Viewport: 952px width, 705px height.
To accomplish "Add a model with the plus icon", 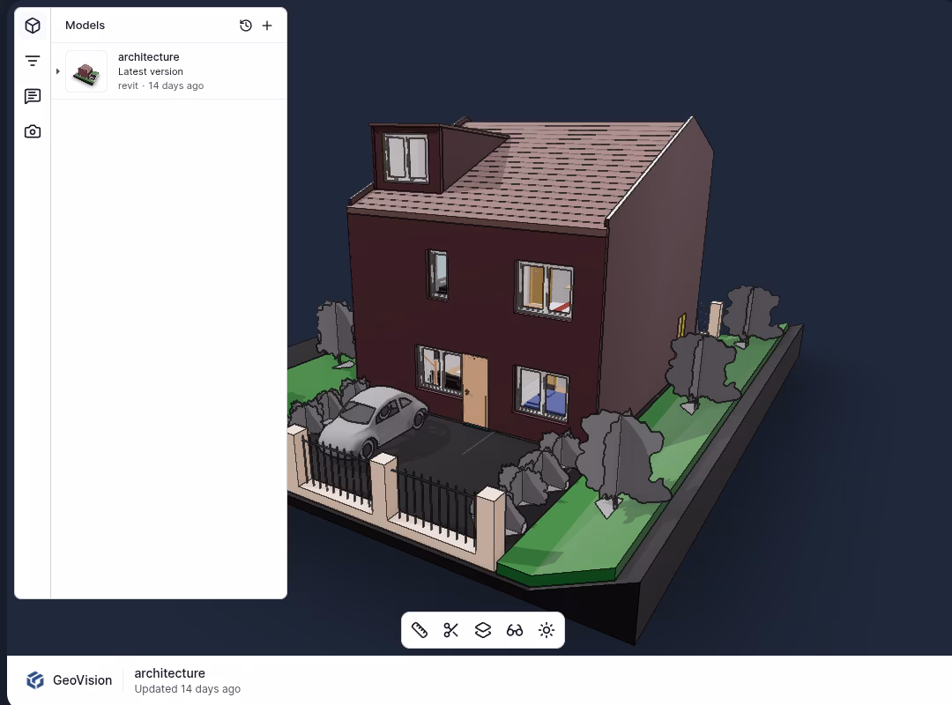I will coord(267,26).
